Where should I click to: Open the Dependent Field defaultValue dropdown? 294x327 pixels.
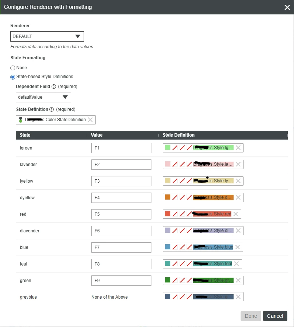point(43,97)
